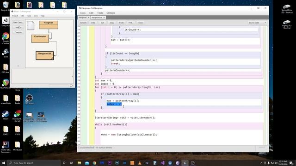Switch to the HangmanList editor tab
The width and height of the screenshot is (296, 166).
click(97, 18)
